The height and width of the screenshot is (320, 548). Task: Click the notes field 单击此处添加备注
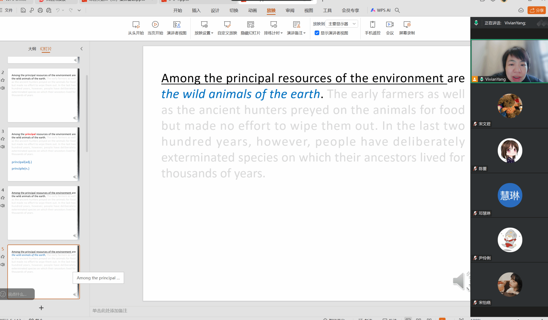pyautogui.click(x=110, y=311)
